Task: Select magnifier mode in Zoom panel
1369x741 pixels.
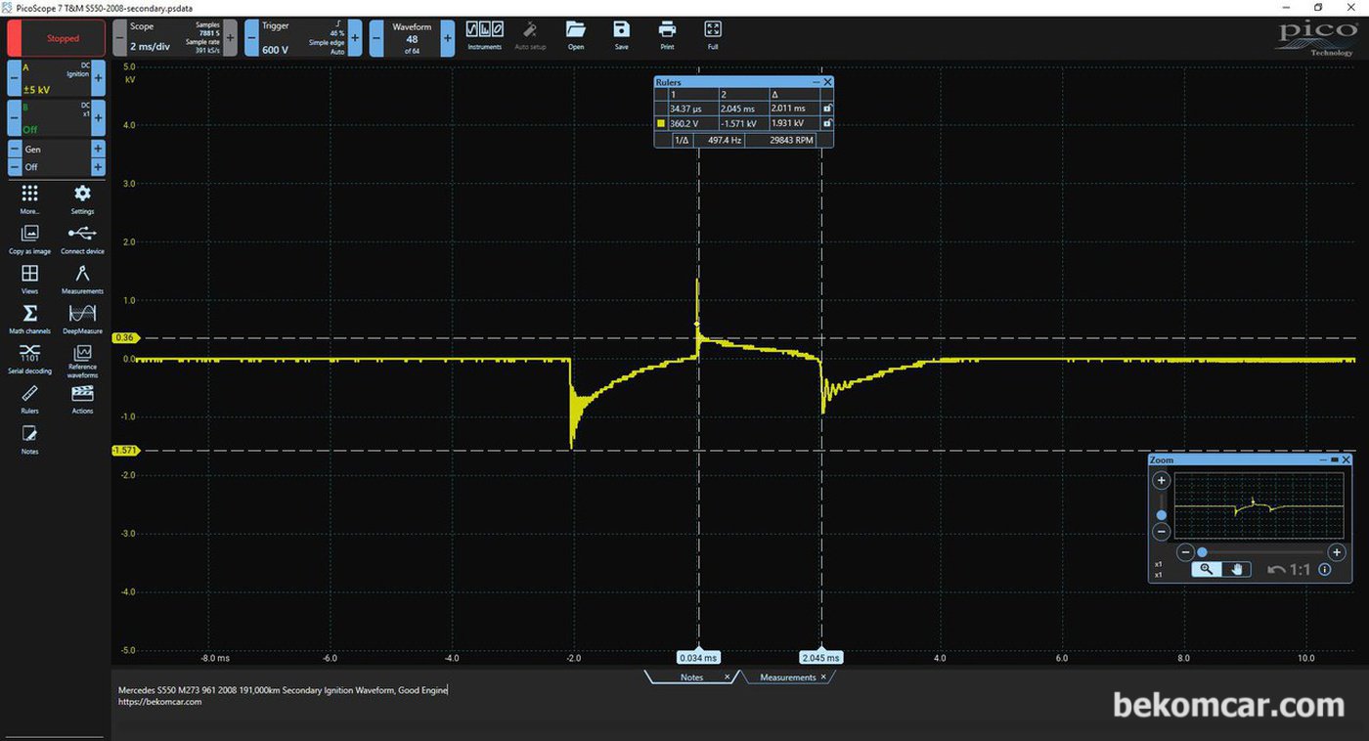Action: (1206, 569)
